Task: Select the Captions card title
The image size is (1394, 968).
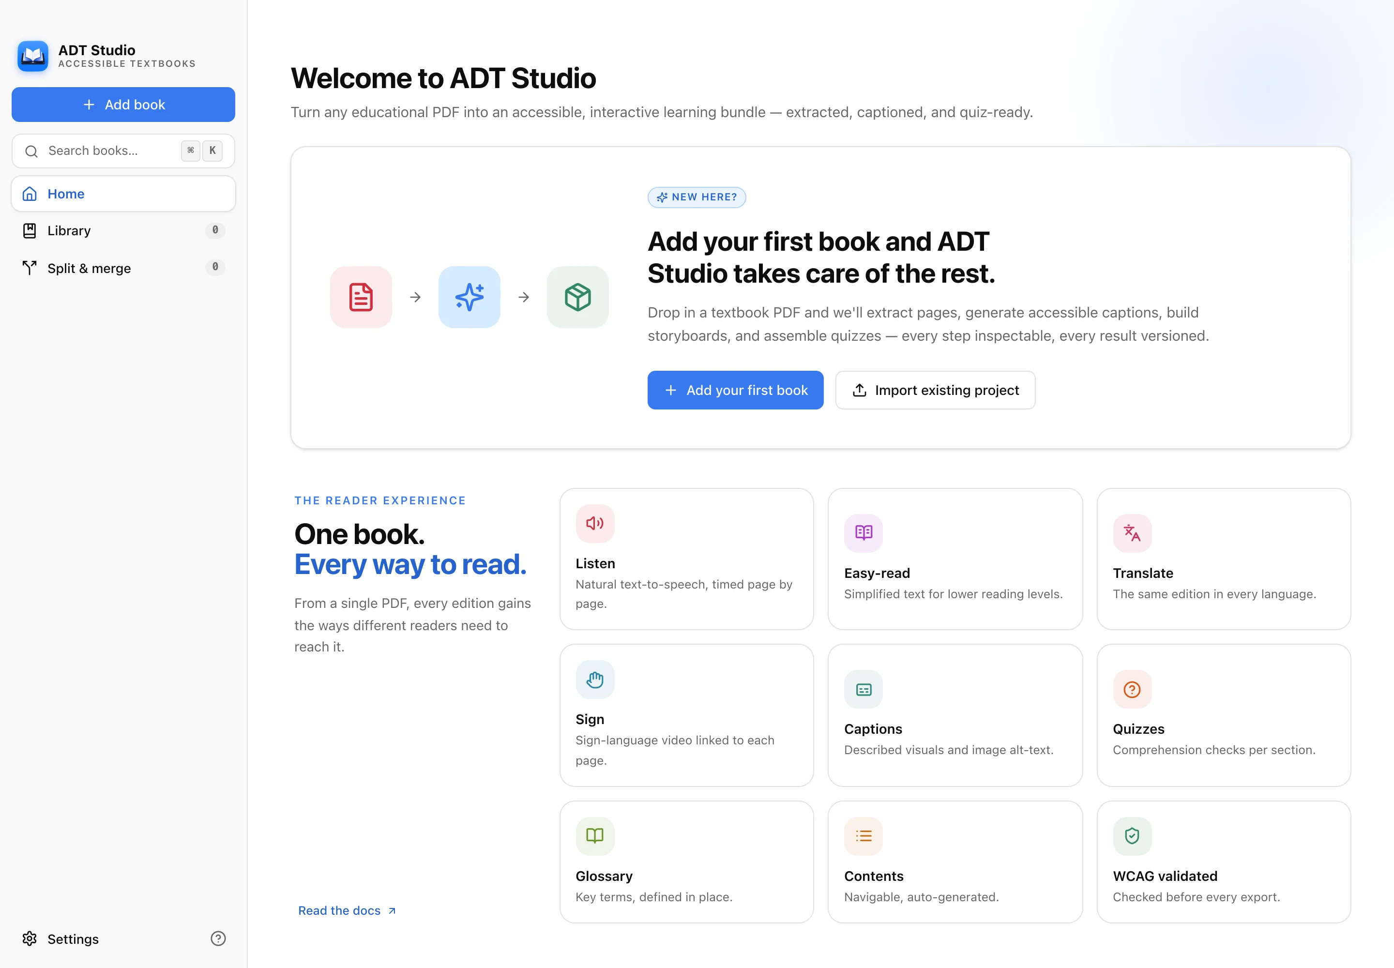Action: coord(873,729)
